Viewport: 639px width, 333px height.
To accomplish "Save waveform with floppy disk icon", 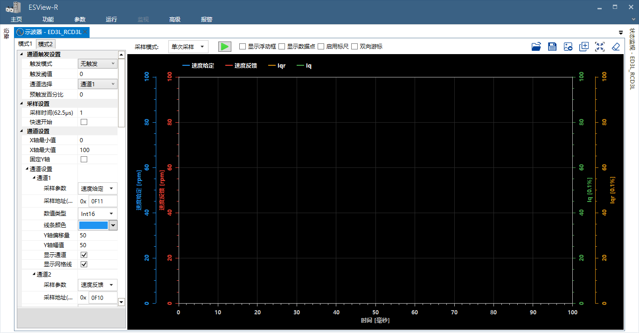I will [x=552, y=46].
